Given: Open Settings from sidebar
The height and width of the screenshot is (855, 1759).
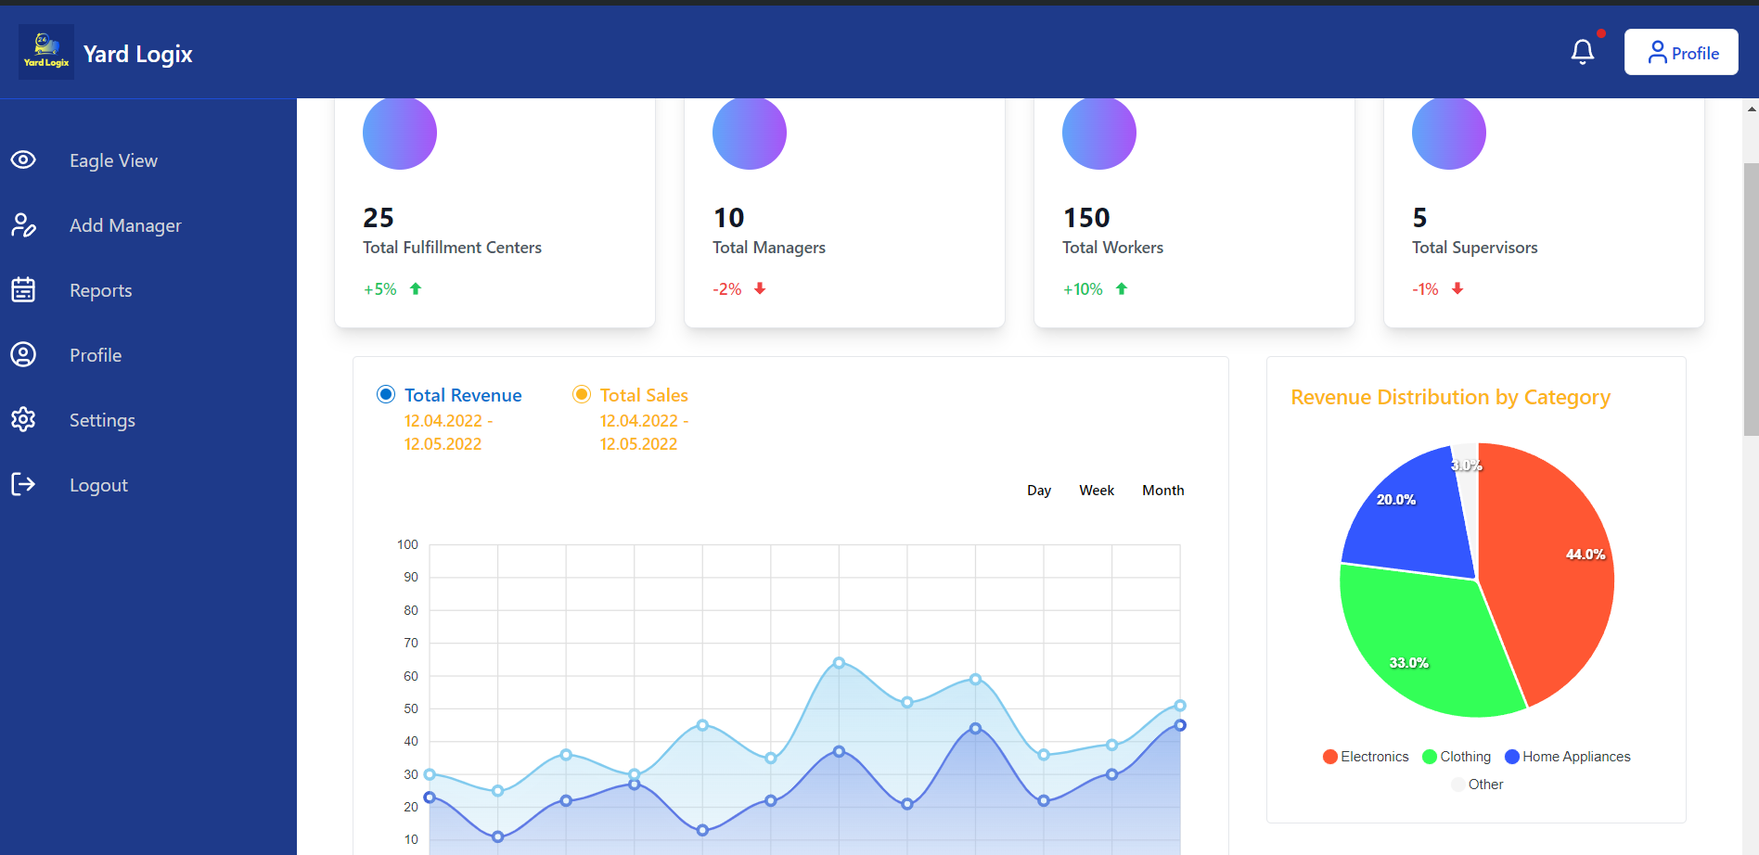Looking at the screenshot, I should [x=102, y=420].
